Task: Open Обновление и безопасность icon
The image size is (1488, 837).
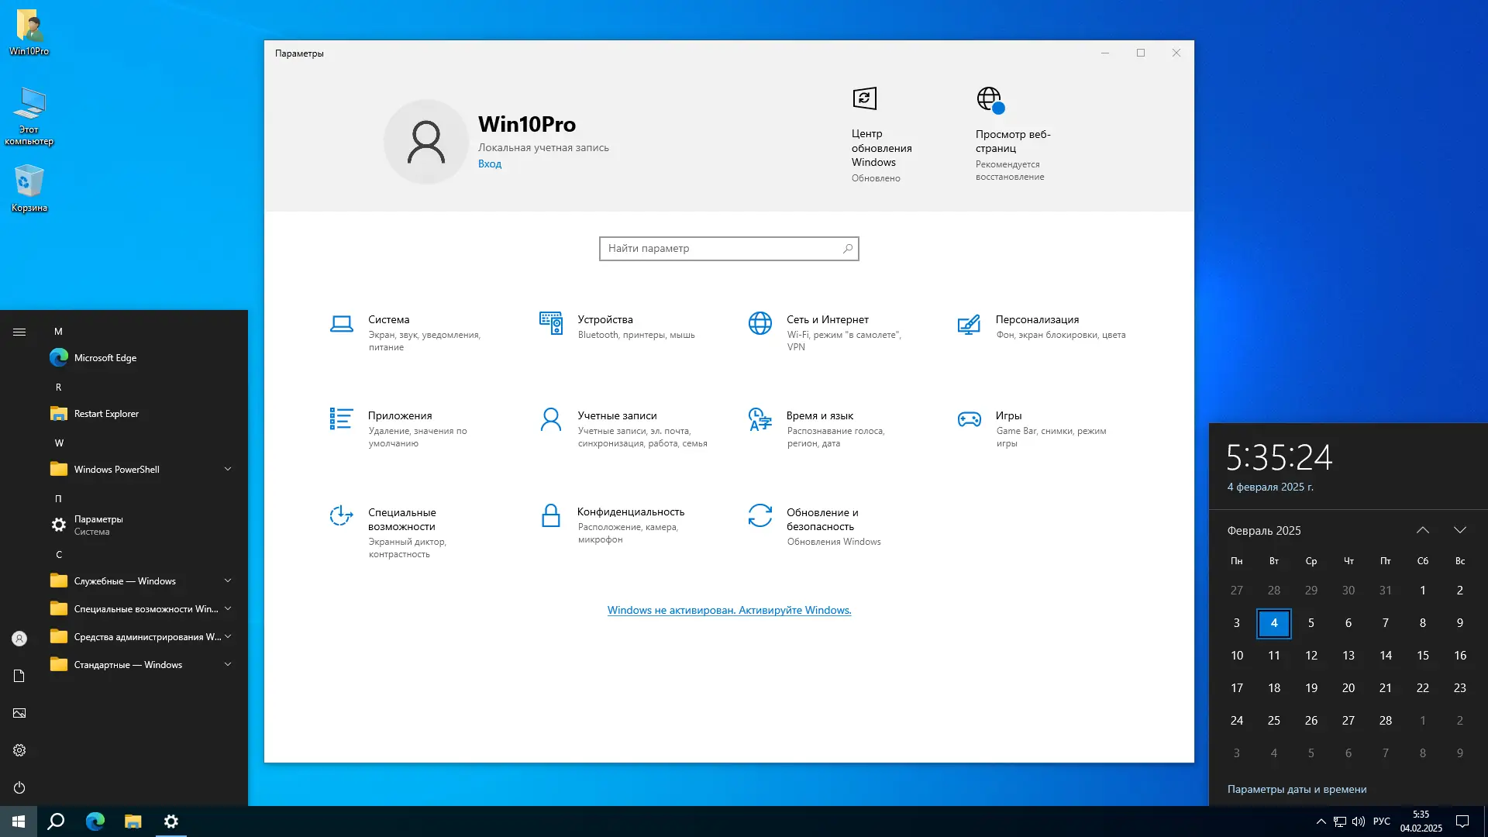Action: [759, 515]
